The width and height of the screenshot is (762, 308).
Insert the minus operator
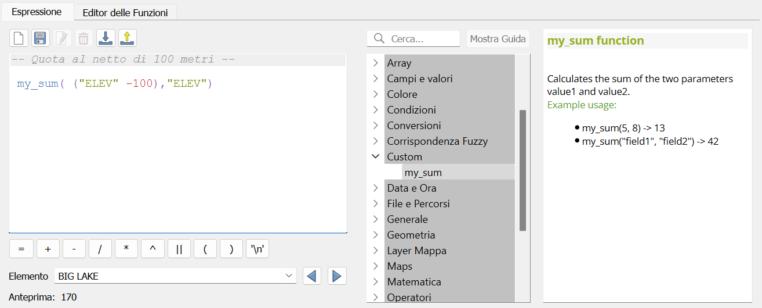pyautogui.click(x=74, y=249)
